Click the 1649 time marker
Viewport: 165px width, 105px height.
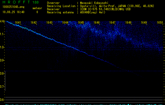[x=144, y=23]
